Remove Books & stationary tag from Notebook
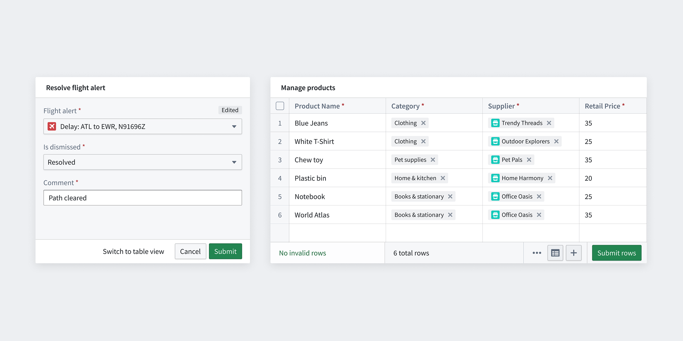Image resolution: width=683 pixels, height=341 pixels. [x=450, y=196]
